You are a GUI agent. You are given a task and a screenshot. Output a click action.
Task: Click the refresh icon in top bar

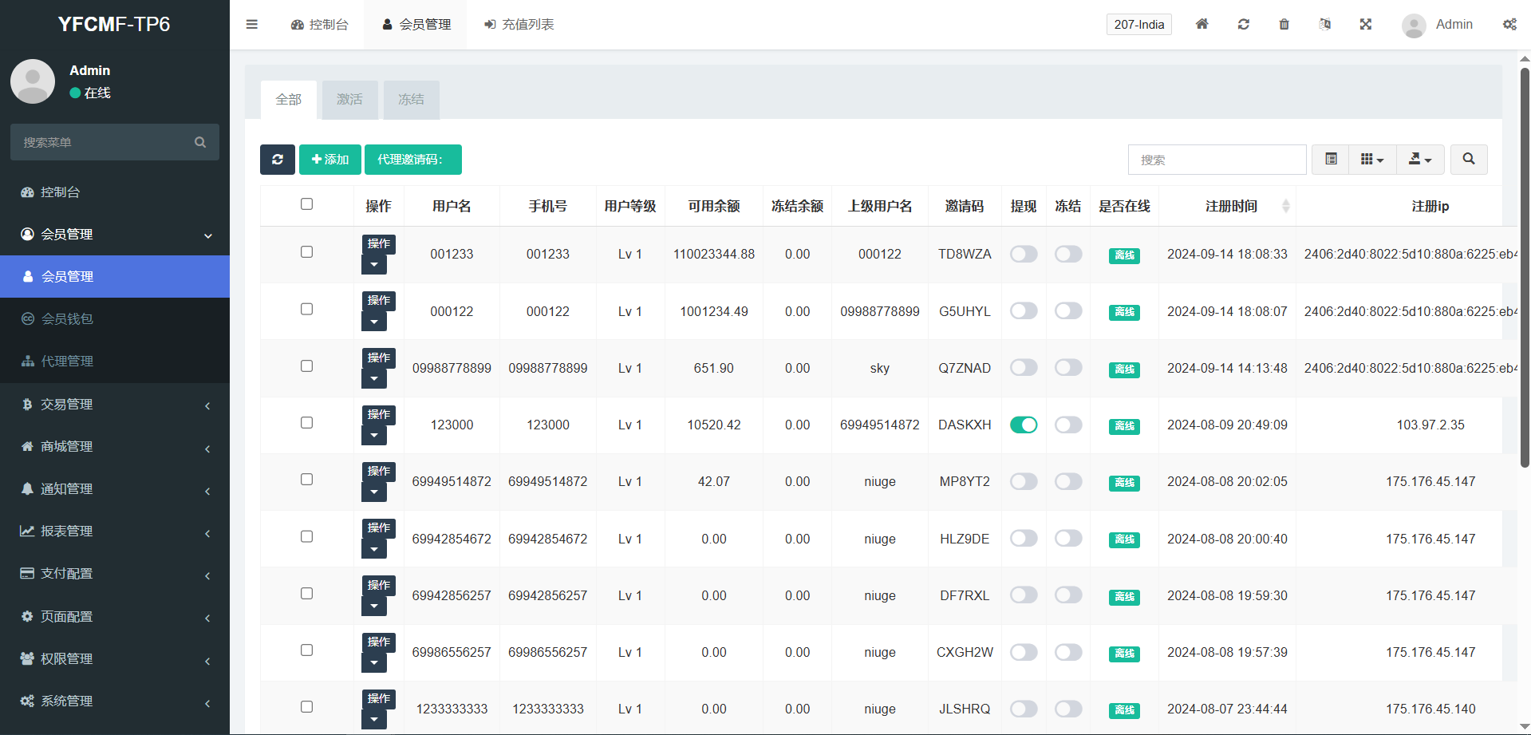point(1243,25)
